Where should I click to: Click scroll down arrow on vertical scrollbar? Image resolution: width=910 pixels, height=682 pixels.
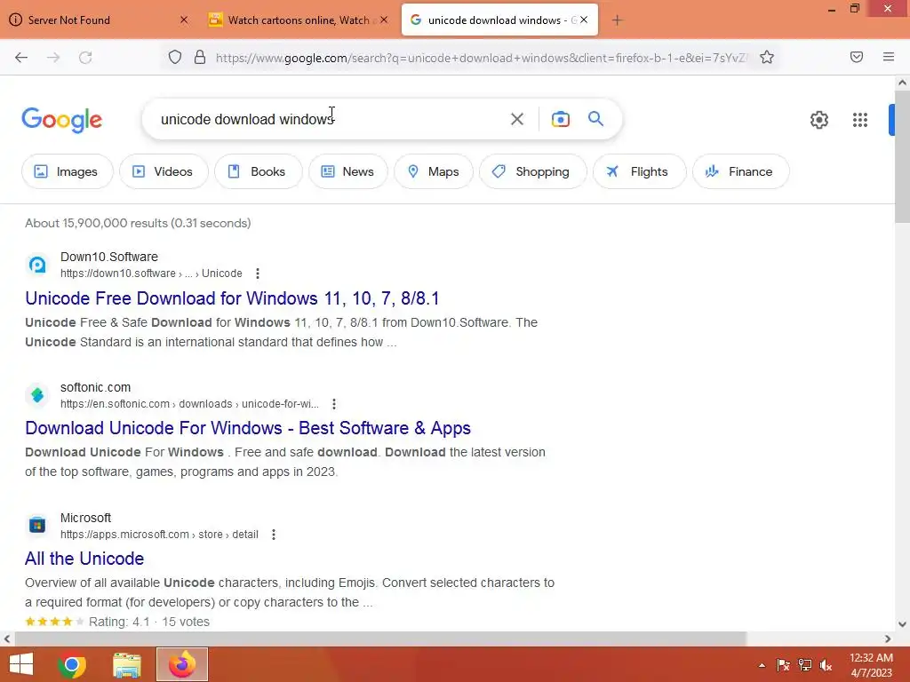coord(902,624)
